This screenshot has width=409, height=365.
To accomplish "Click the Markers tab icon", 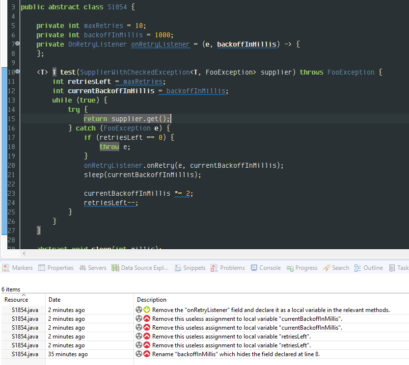I will pos(6,268).
